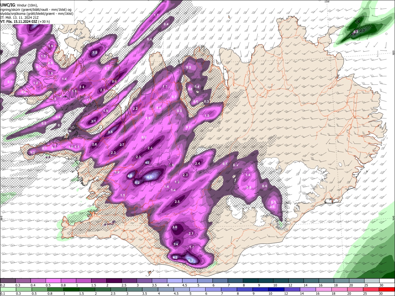Image resolution: width=395 pixels, height=296 pixels.
Task: Pick the bright pink 0.5 snow scale swatch
Action: click(53, 281)
